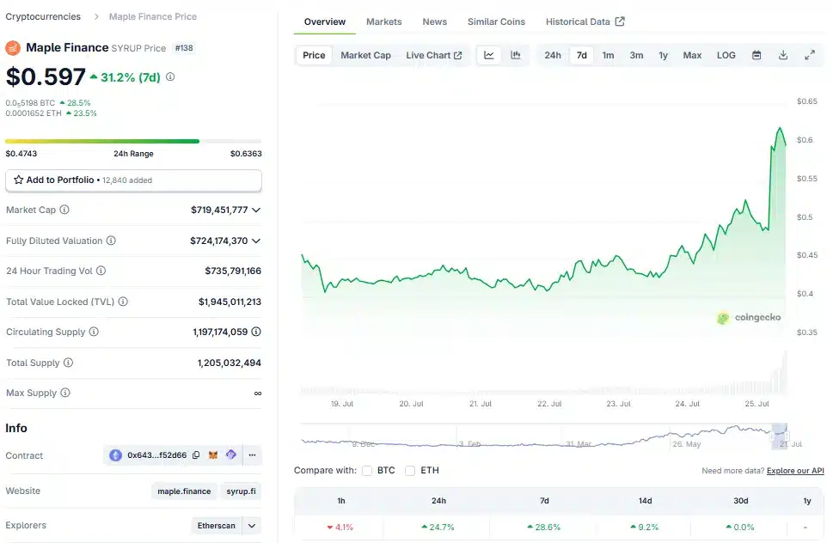
Task: Open the News tab
Action: (x=435, y=21)
